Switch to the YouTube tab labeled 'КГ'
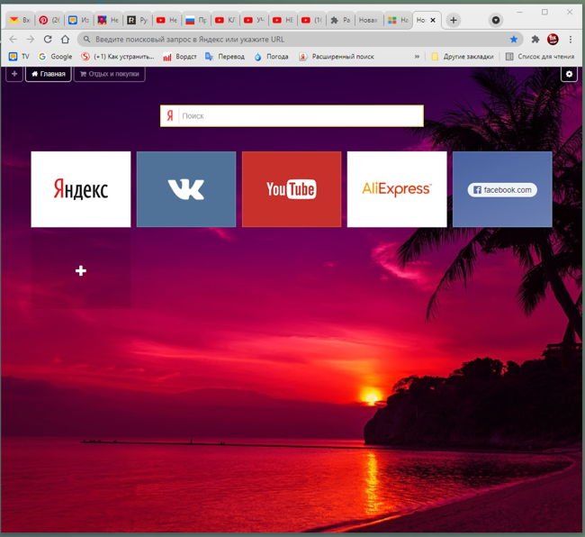This screenshot has width=585, height=537. coord(225,20)
